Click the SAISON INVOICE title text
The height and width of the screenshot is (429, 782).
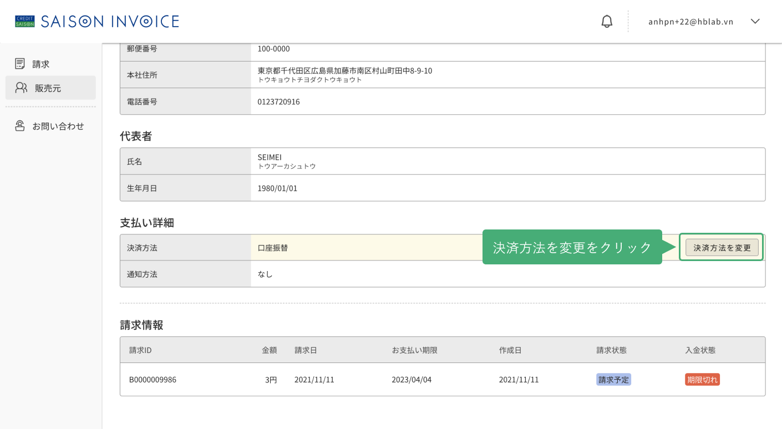click(110, 22)
